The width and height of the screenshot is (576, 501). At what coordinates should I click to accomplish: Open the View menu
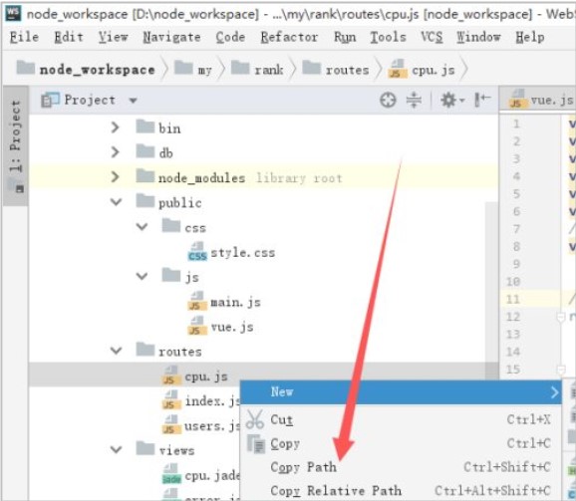[x=114, y=37]
